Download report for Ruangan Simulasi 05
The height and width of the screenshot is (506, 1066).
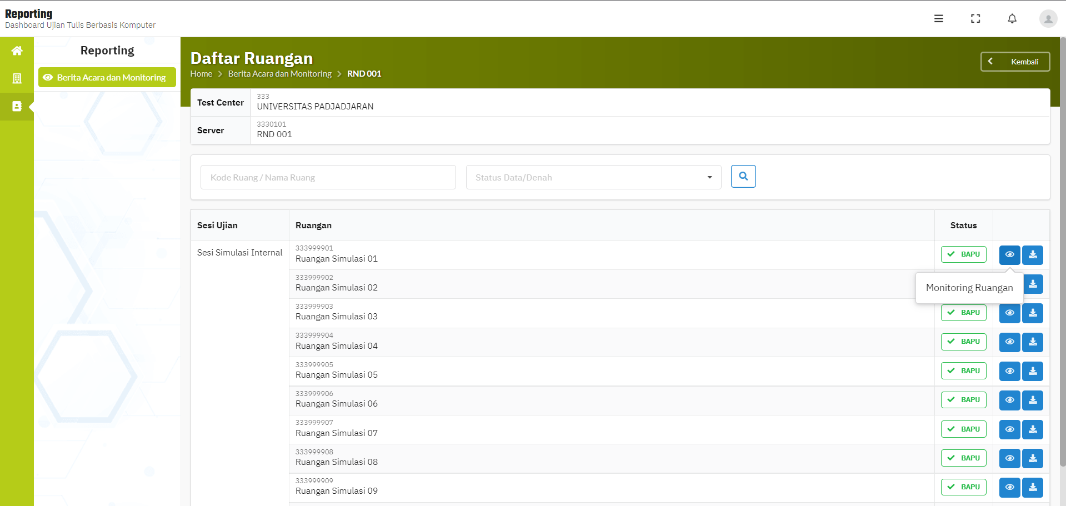point(1032,371)
